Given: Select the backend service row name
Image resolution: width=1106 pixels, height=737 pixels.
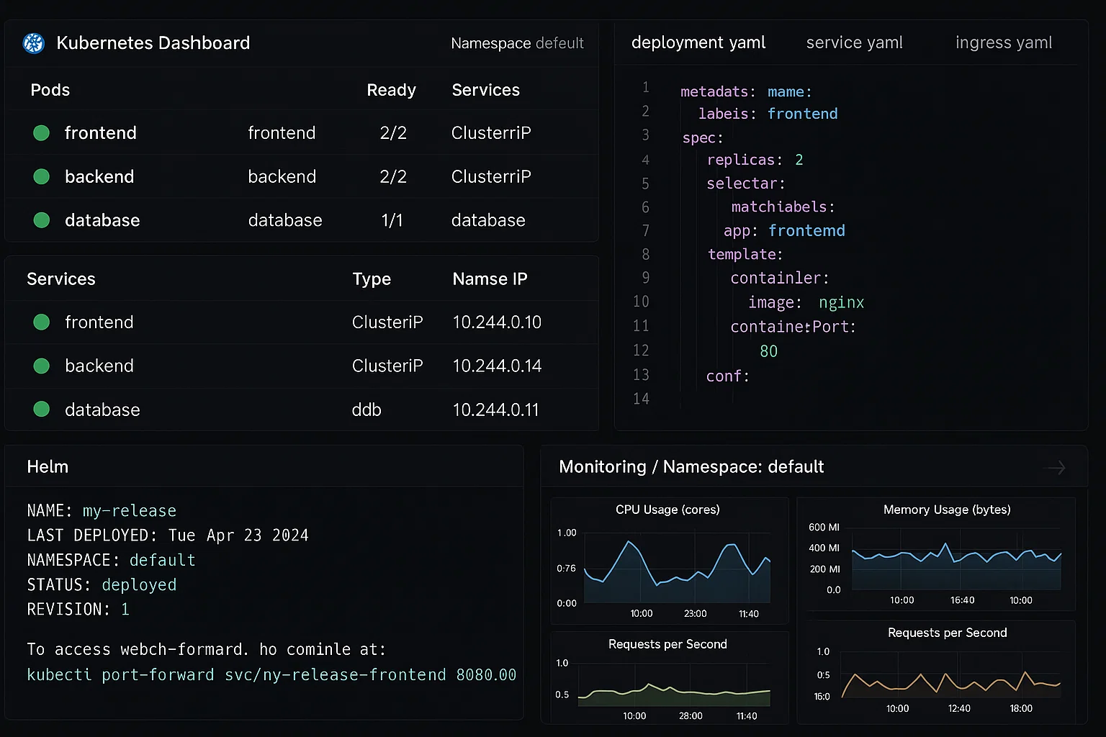Looking at the screenshot, I should (x=99, y=366).
